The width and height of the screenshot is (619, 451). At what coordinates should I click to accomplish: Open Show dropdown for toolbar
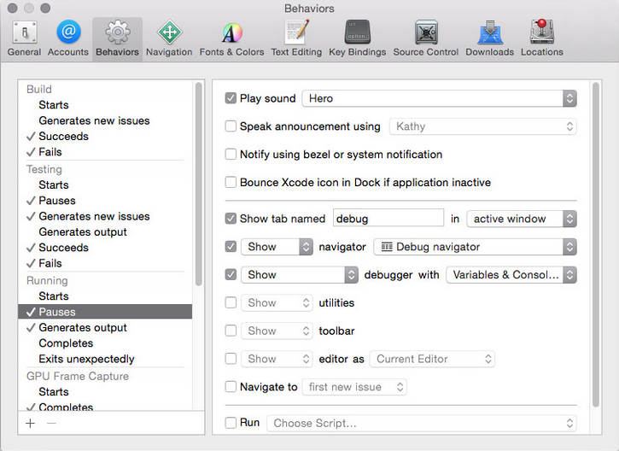point(277,331)
